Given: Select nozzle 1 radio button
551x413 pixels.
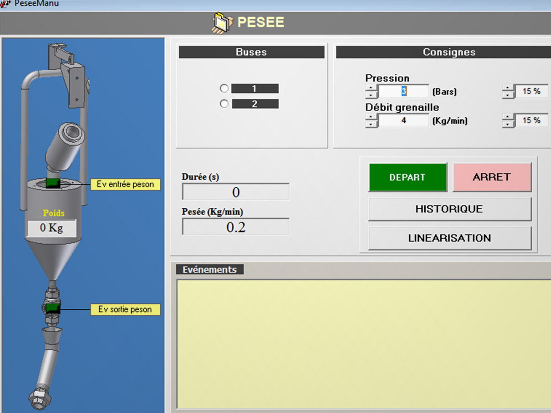Looking at the screenshot, I should 224,89.
